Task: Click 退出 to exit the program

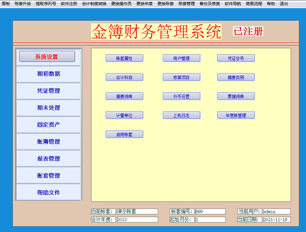Action: coord(284,3)
